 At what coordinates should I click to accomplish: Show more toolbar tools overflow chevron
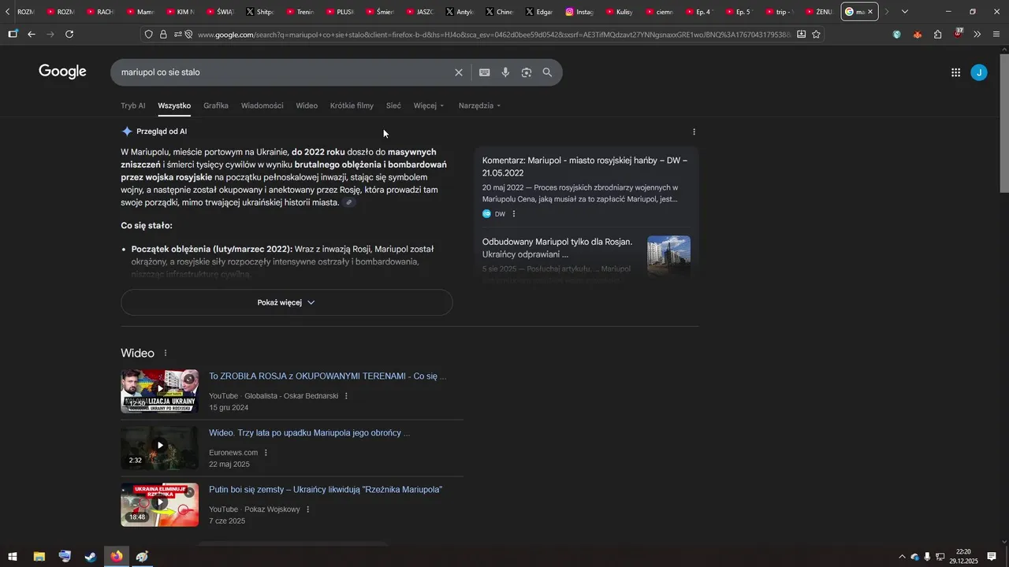click(x=977, y=34)
